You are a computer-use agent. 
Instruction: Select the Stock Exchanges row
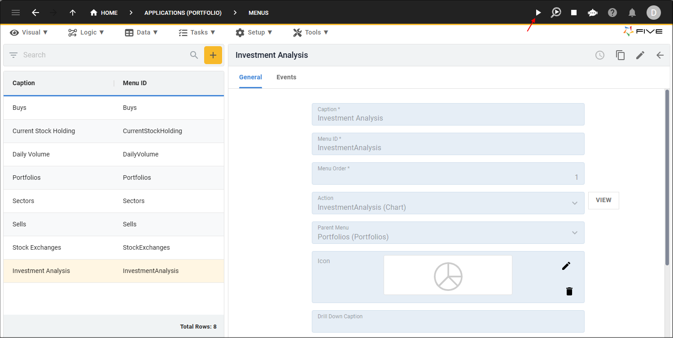114,247
